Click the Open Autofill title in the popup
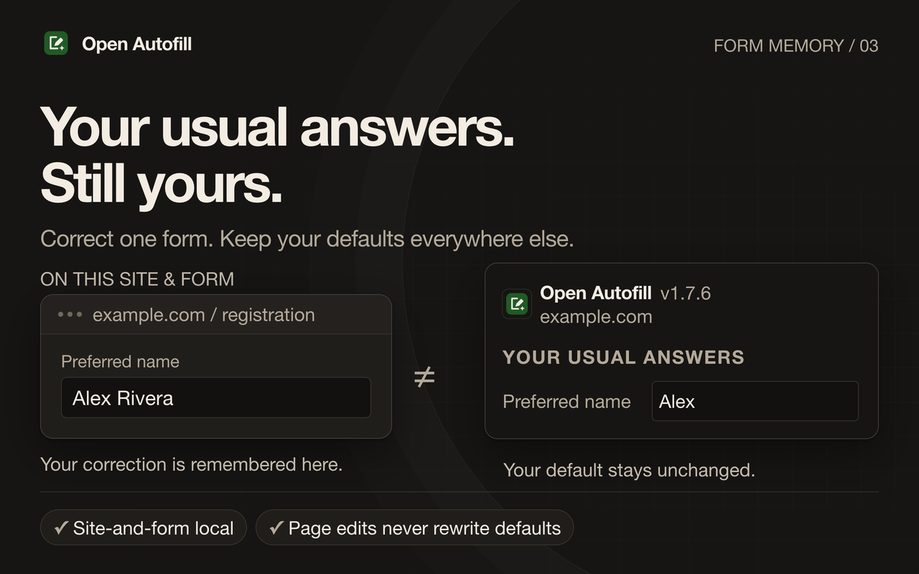This screenshot has width=919, height=574. point(595,293)
